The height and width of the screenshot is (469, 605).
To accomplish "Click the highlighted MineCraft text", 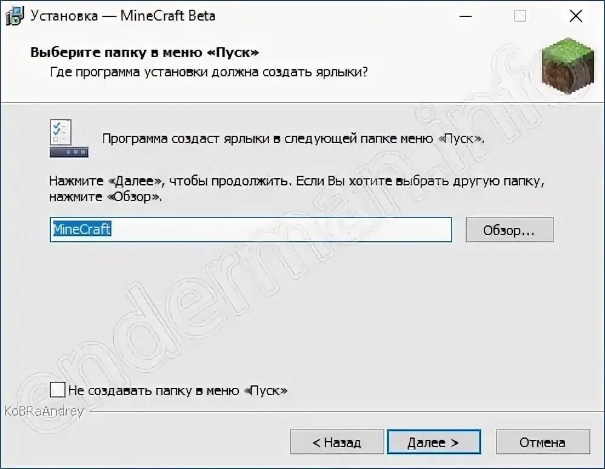I will click(x=82, y=229).
